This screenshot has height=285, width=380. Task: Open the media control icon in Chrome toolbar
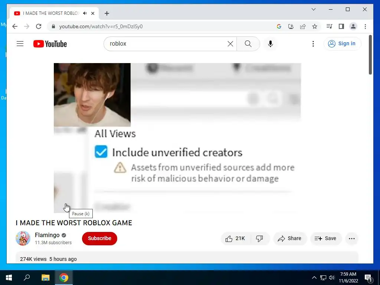329,26
